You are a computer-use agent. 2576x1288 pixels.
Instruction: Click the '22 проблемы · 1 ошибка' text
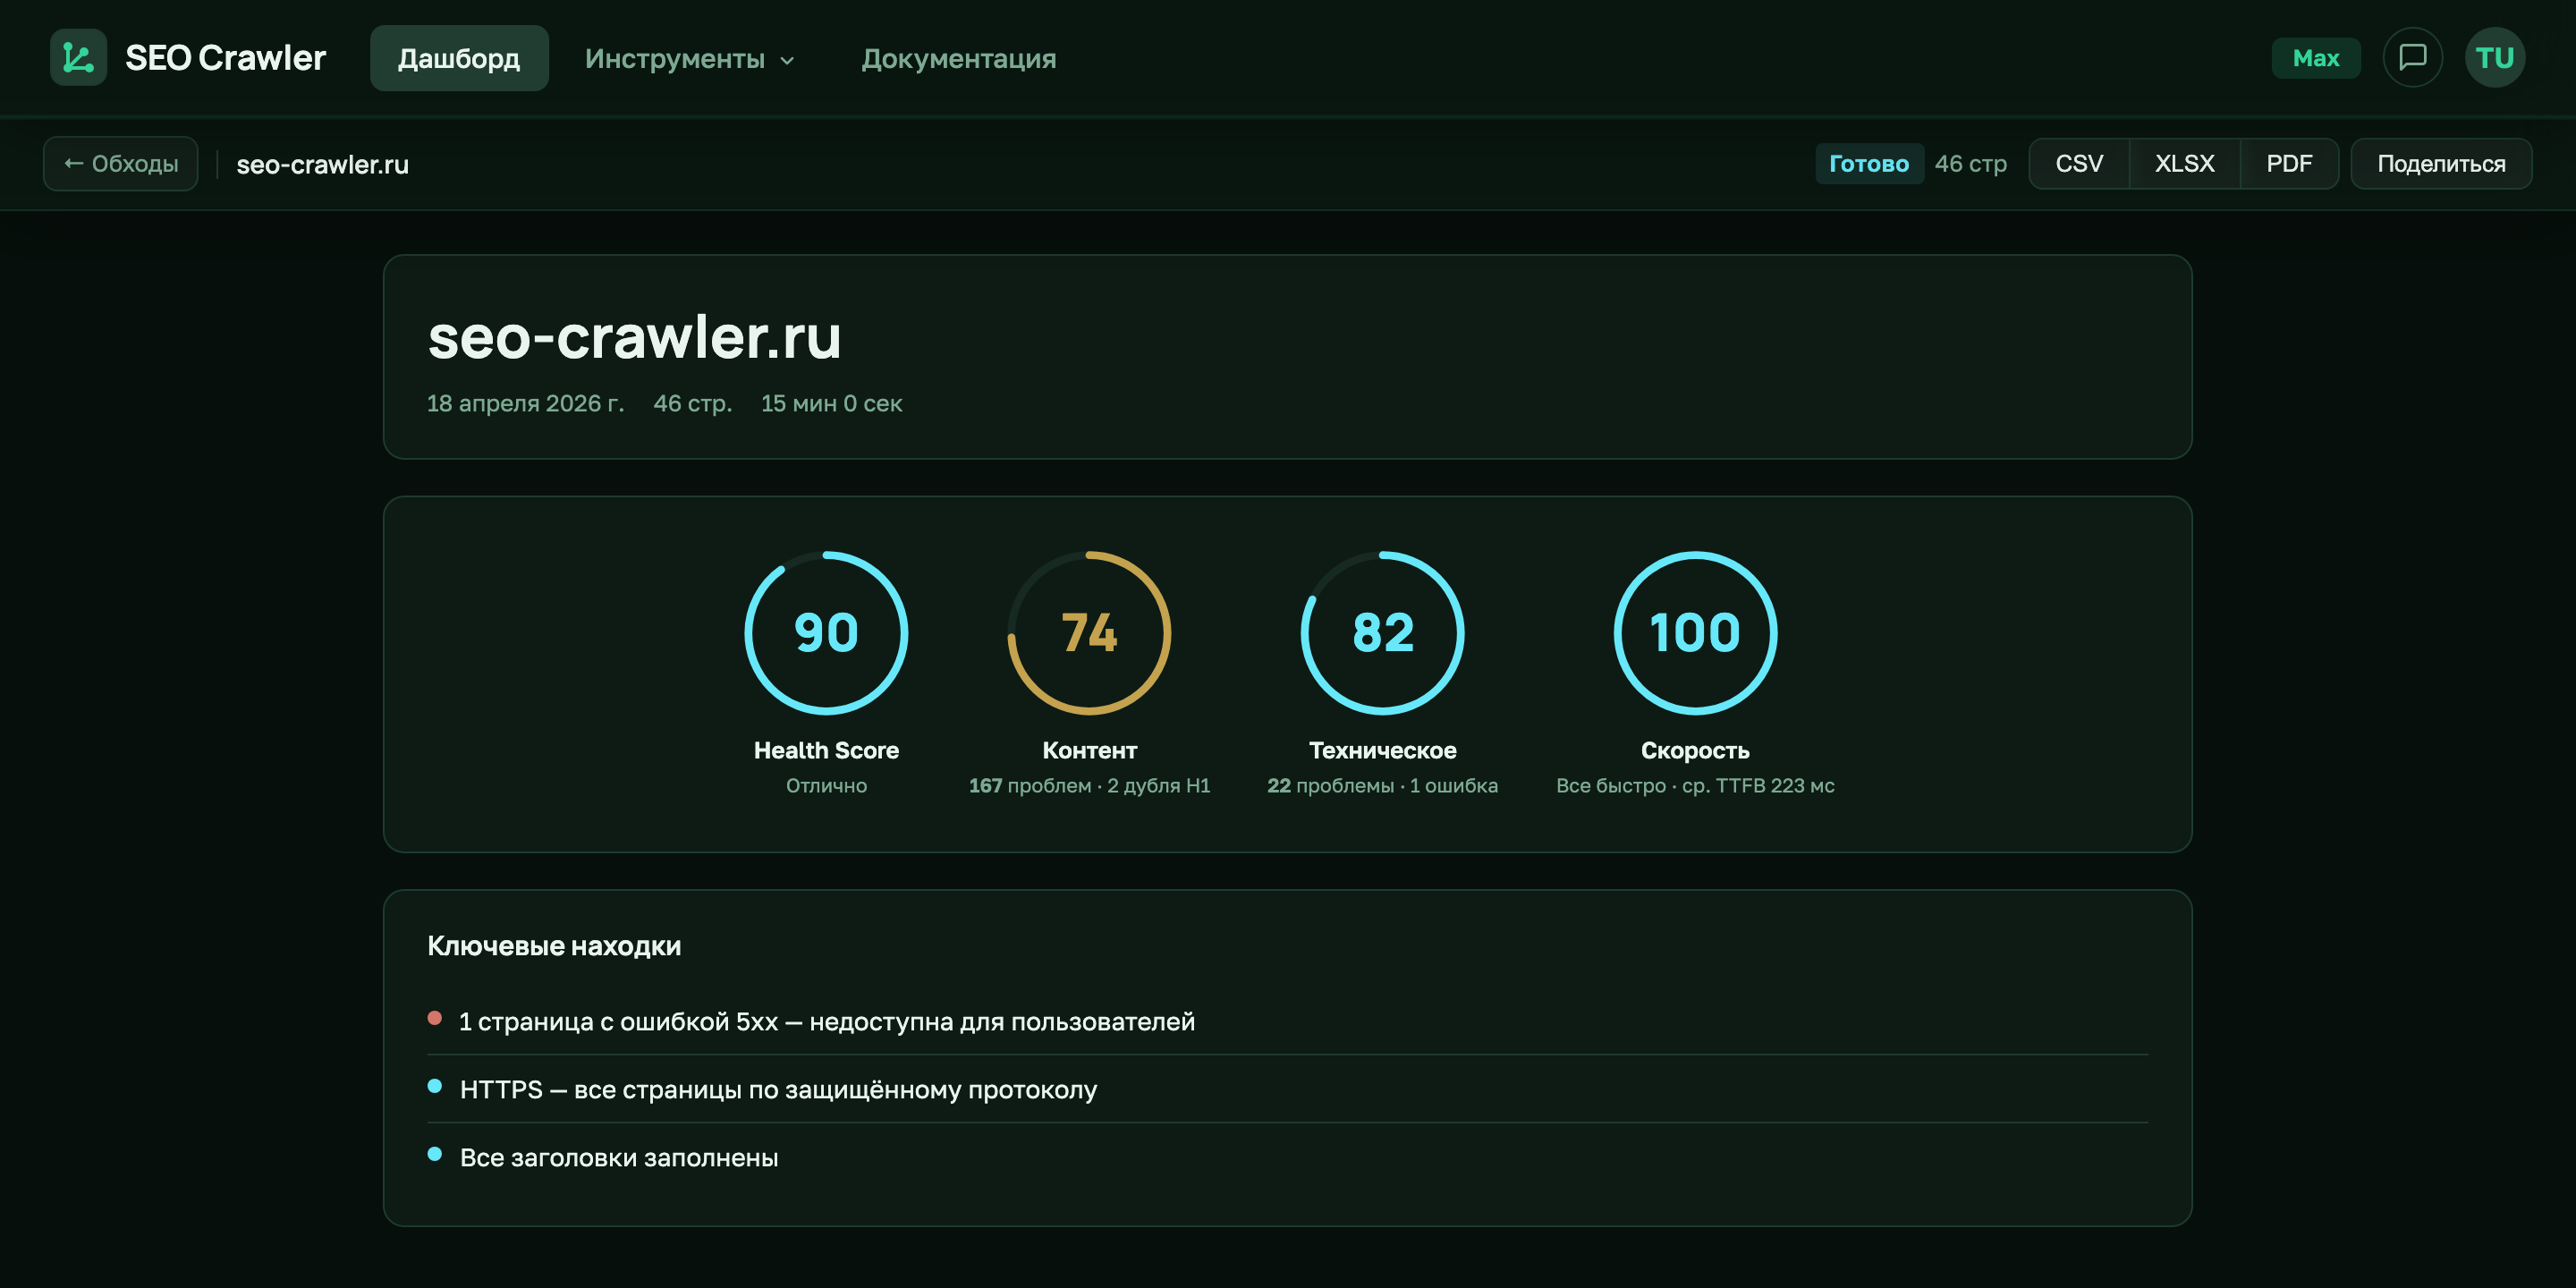pyautogui.click(x=1382, y=786)
